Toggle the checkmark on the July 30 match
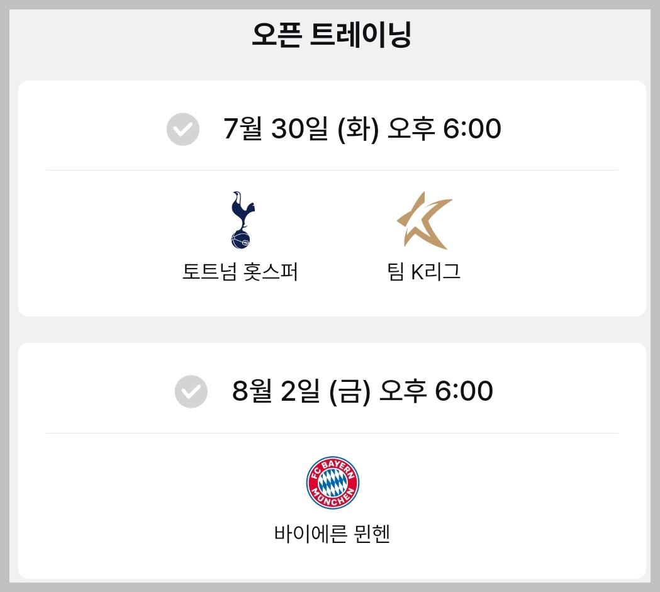The width and height of the screenshot is (660, 592). point(182,130)
